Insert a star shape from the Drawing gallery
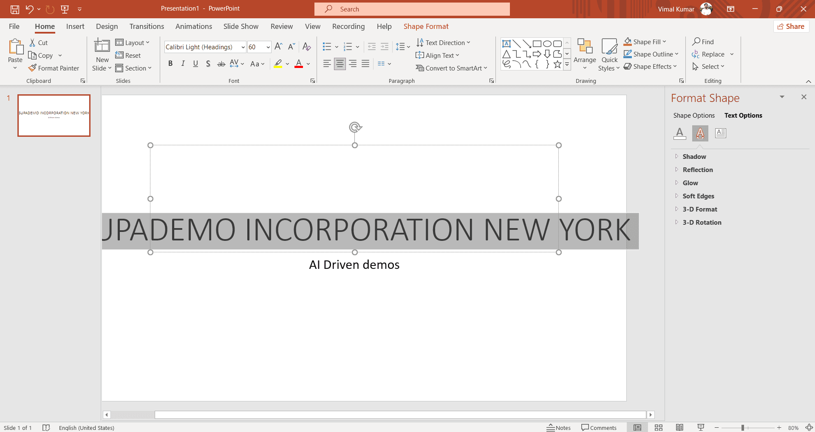Image resolution: width=815 pixels, height=432 pixels. click(x=557, y=64)
